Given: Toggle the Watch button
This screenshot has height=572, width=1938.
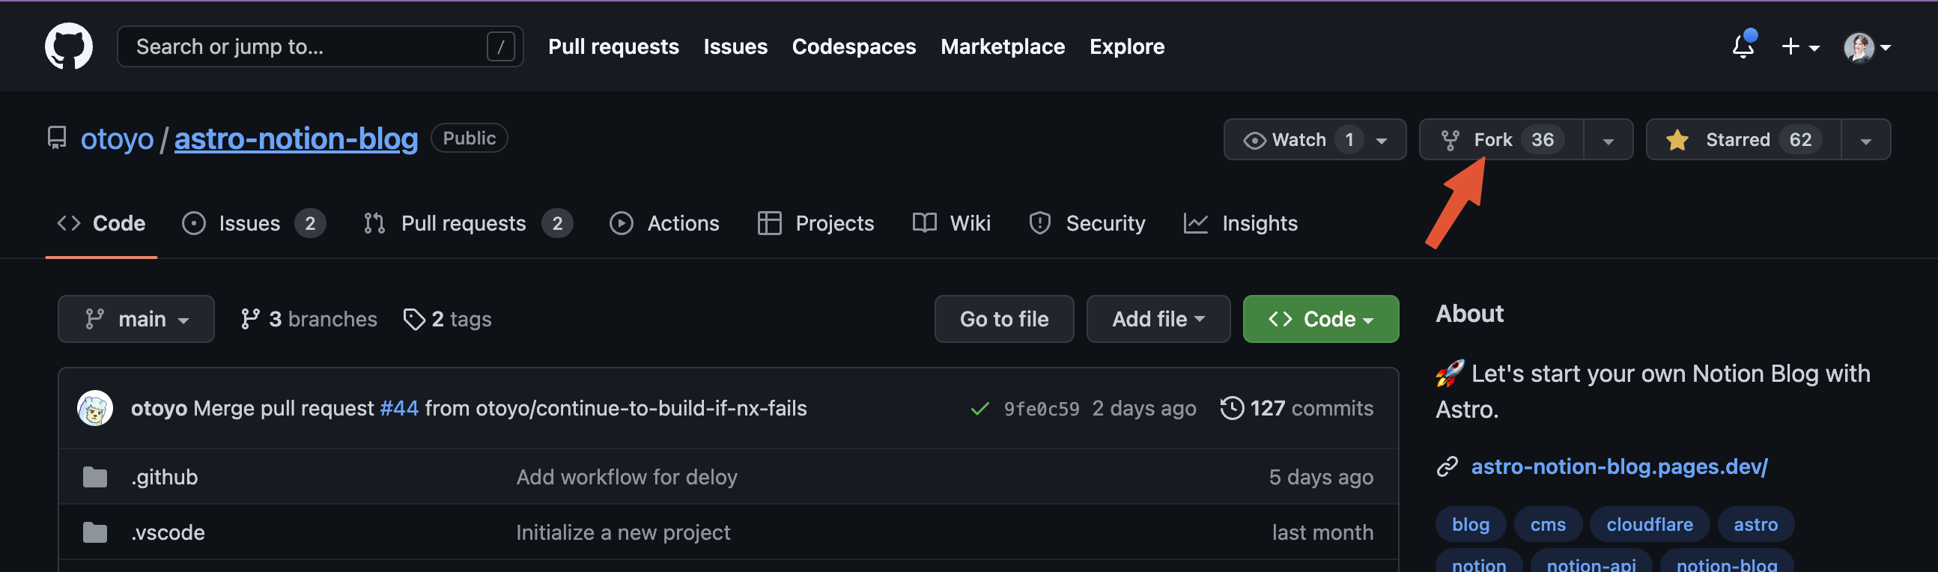Looking at the screenshot, I should (1314, 140).
